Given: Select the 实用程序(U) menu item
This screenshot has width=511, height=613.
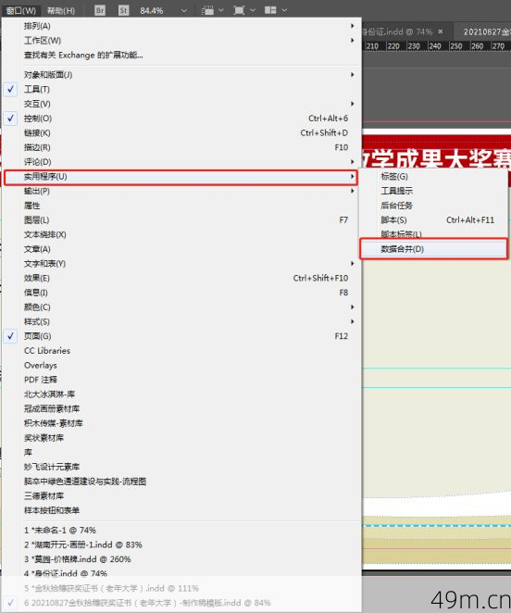Looking at the screenshot, I should [181, 177].
